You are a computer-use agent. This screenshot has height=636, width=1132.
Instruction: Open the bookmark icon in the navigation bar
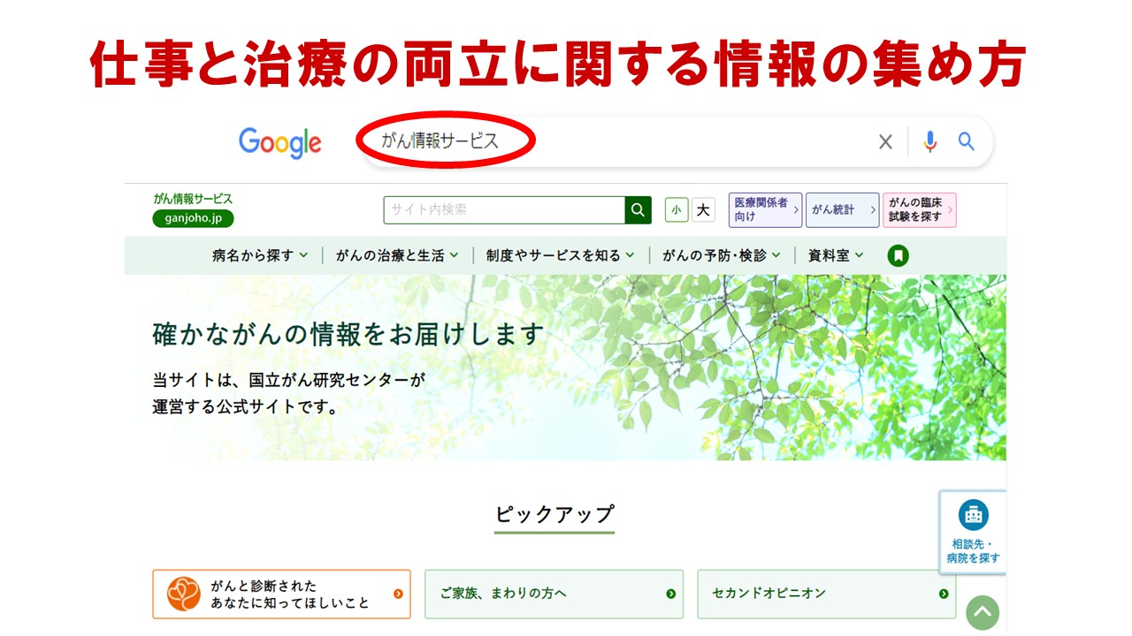tap(897, 254)
